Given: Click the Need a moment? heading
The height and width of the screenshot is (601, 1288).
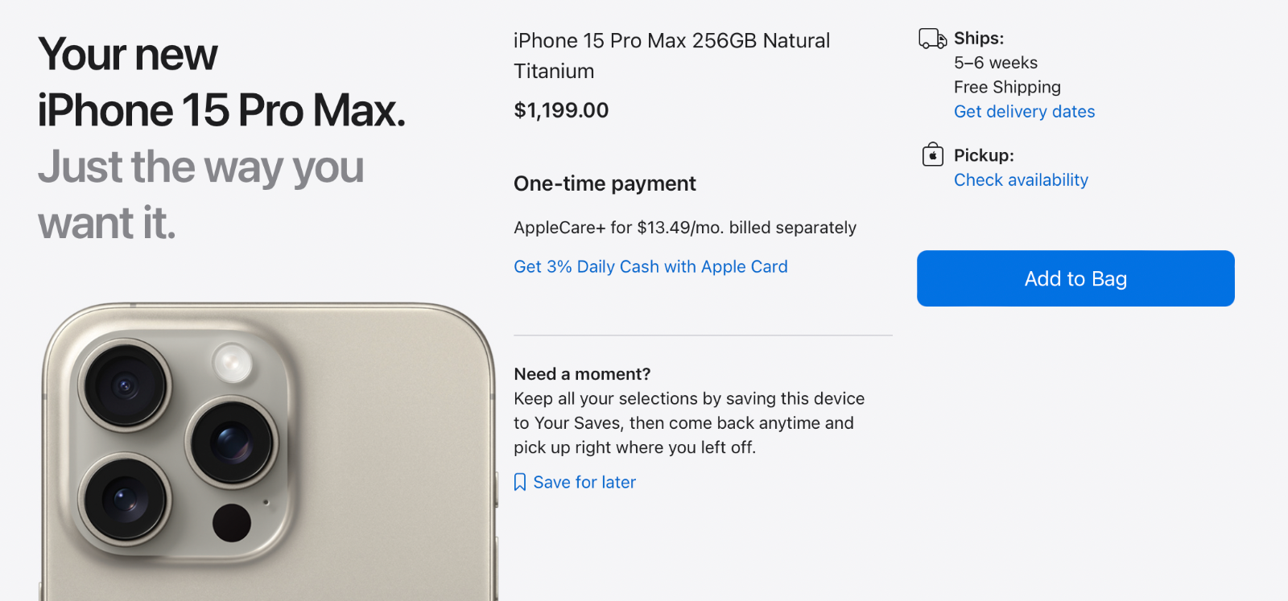Looking at the screenshot, I should (582, 374).
